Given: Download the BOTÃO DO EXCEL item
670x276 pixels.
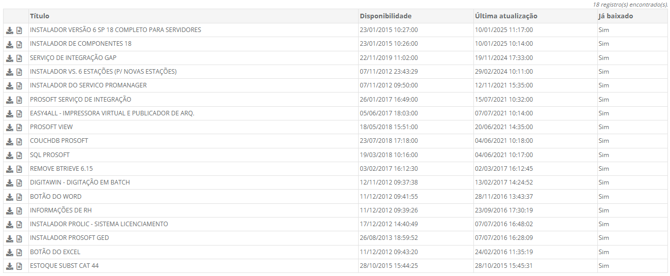Looking at the screenshot, I should point(10,252).
